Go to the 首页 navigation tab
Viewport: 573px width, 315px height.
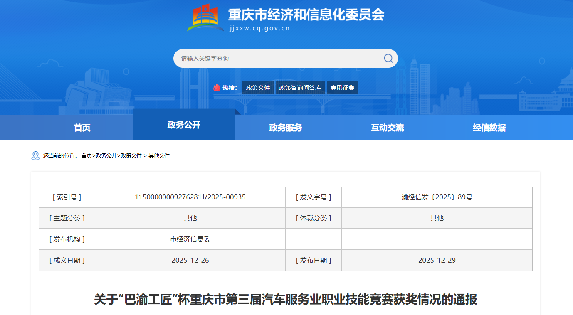click(82, 128)
